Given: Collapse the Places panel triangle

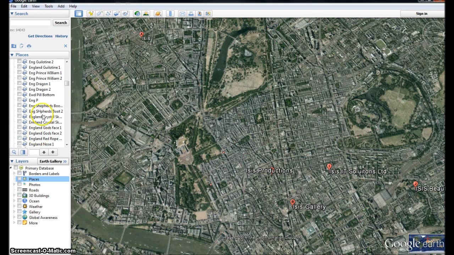Looking at the screenshot, I should point(12,55).
